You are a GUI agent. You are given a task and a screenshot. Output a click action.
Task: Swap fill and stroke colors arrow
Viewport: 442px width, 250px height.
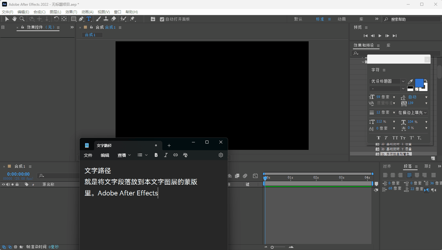point(426,81)
